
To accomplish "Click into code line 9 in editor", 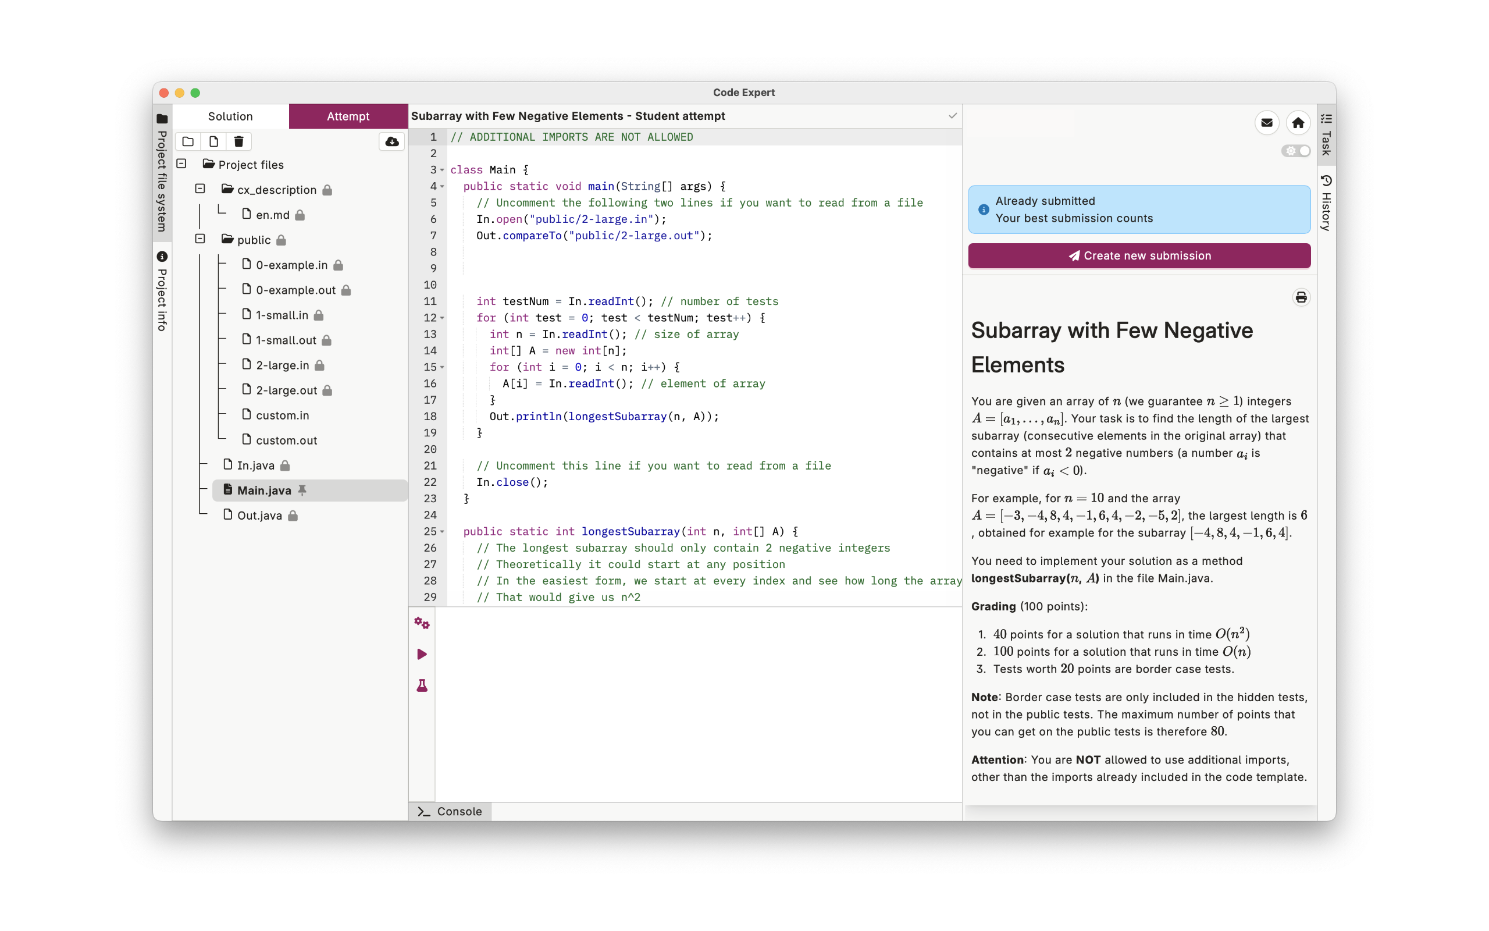I will tap(705, 268).
